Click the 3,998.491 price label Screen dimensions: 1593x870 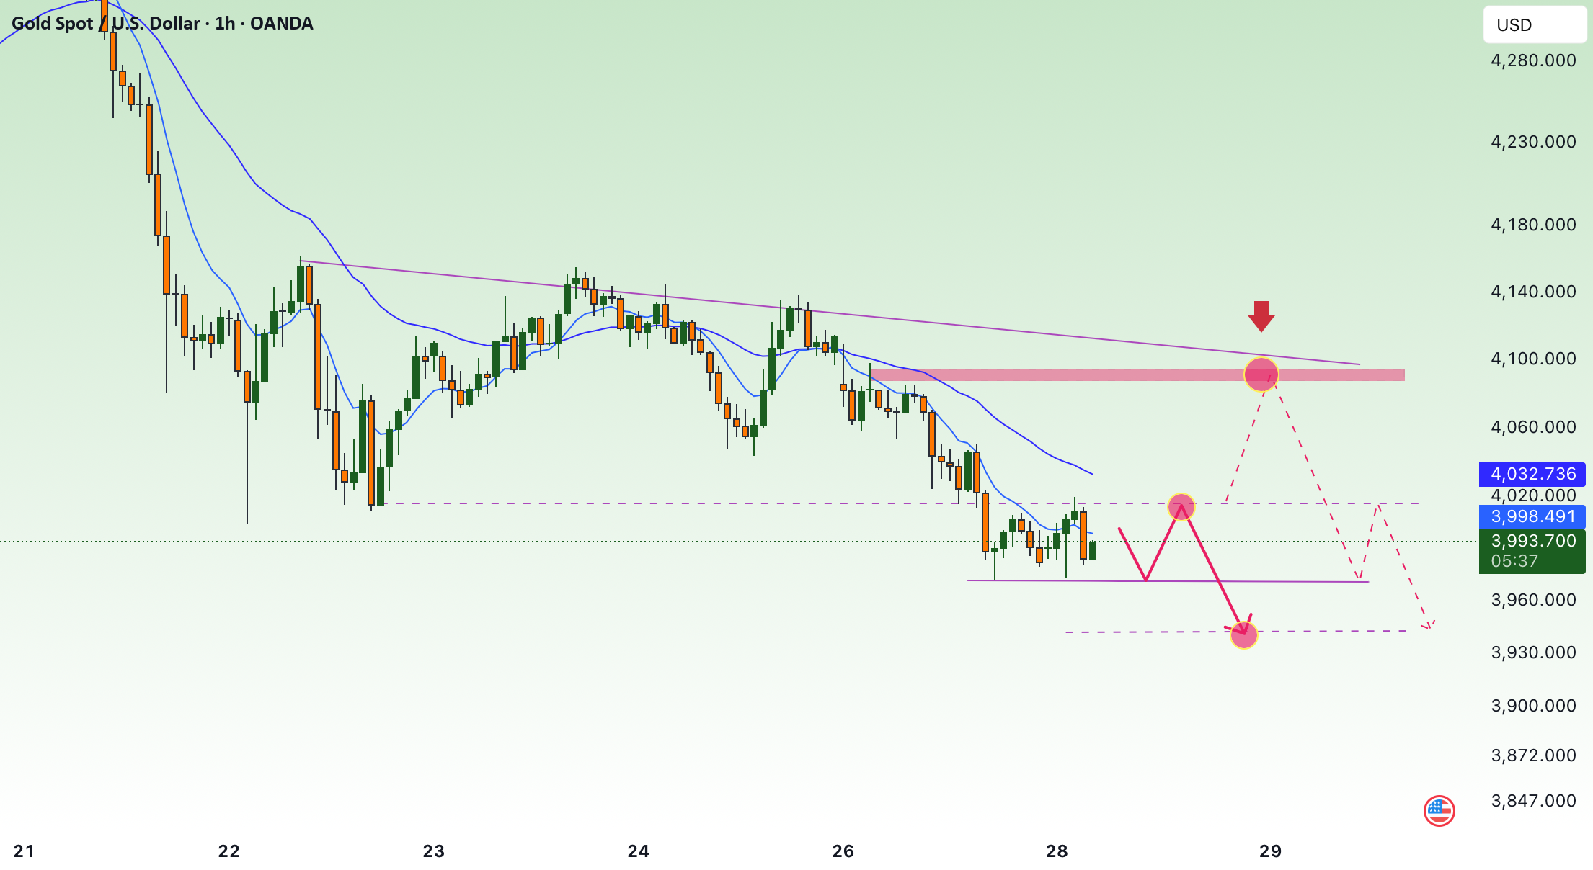pos(1532,516)
